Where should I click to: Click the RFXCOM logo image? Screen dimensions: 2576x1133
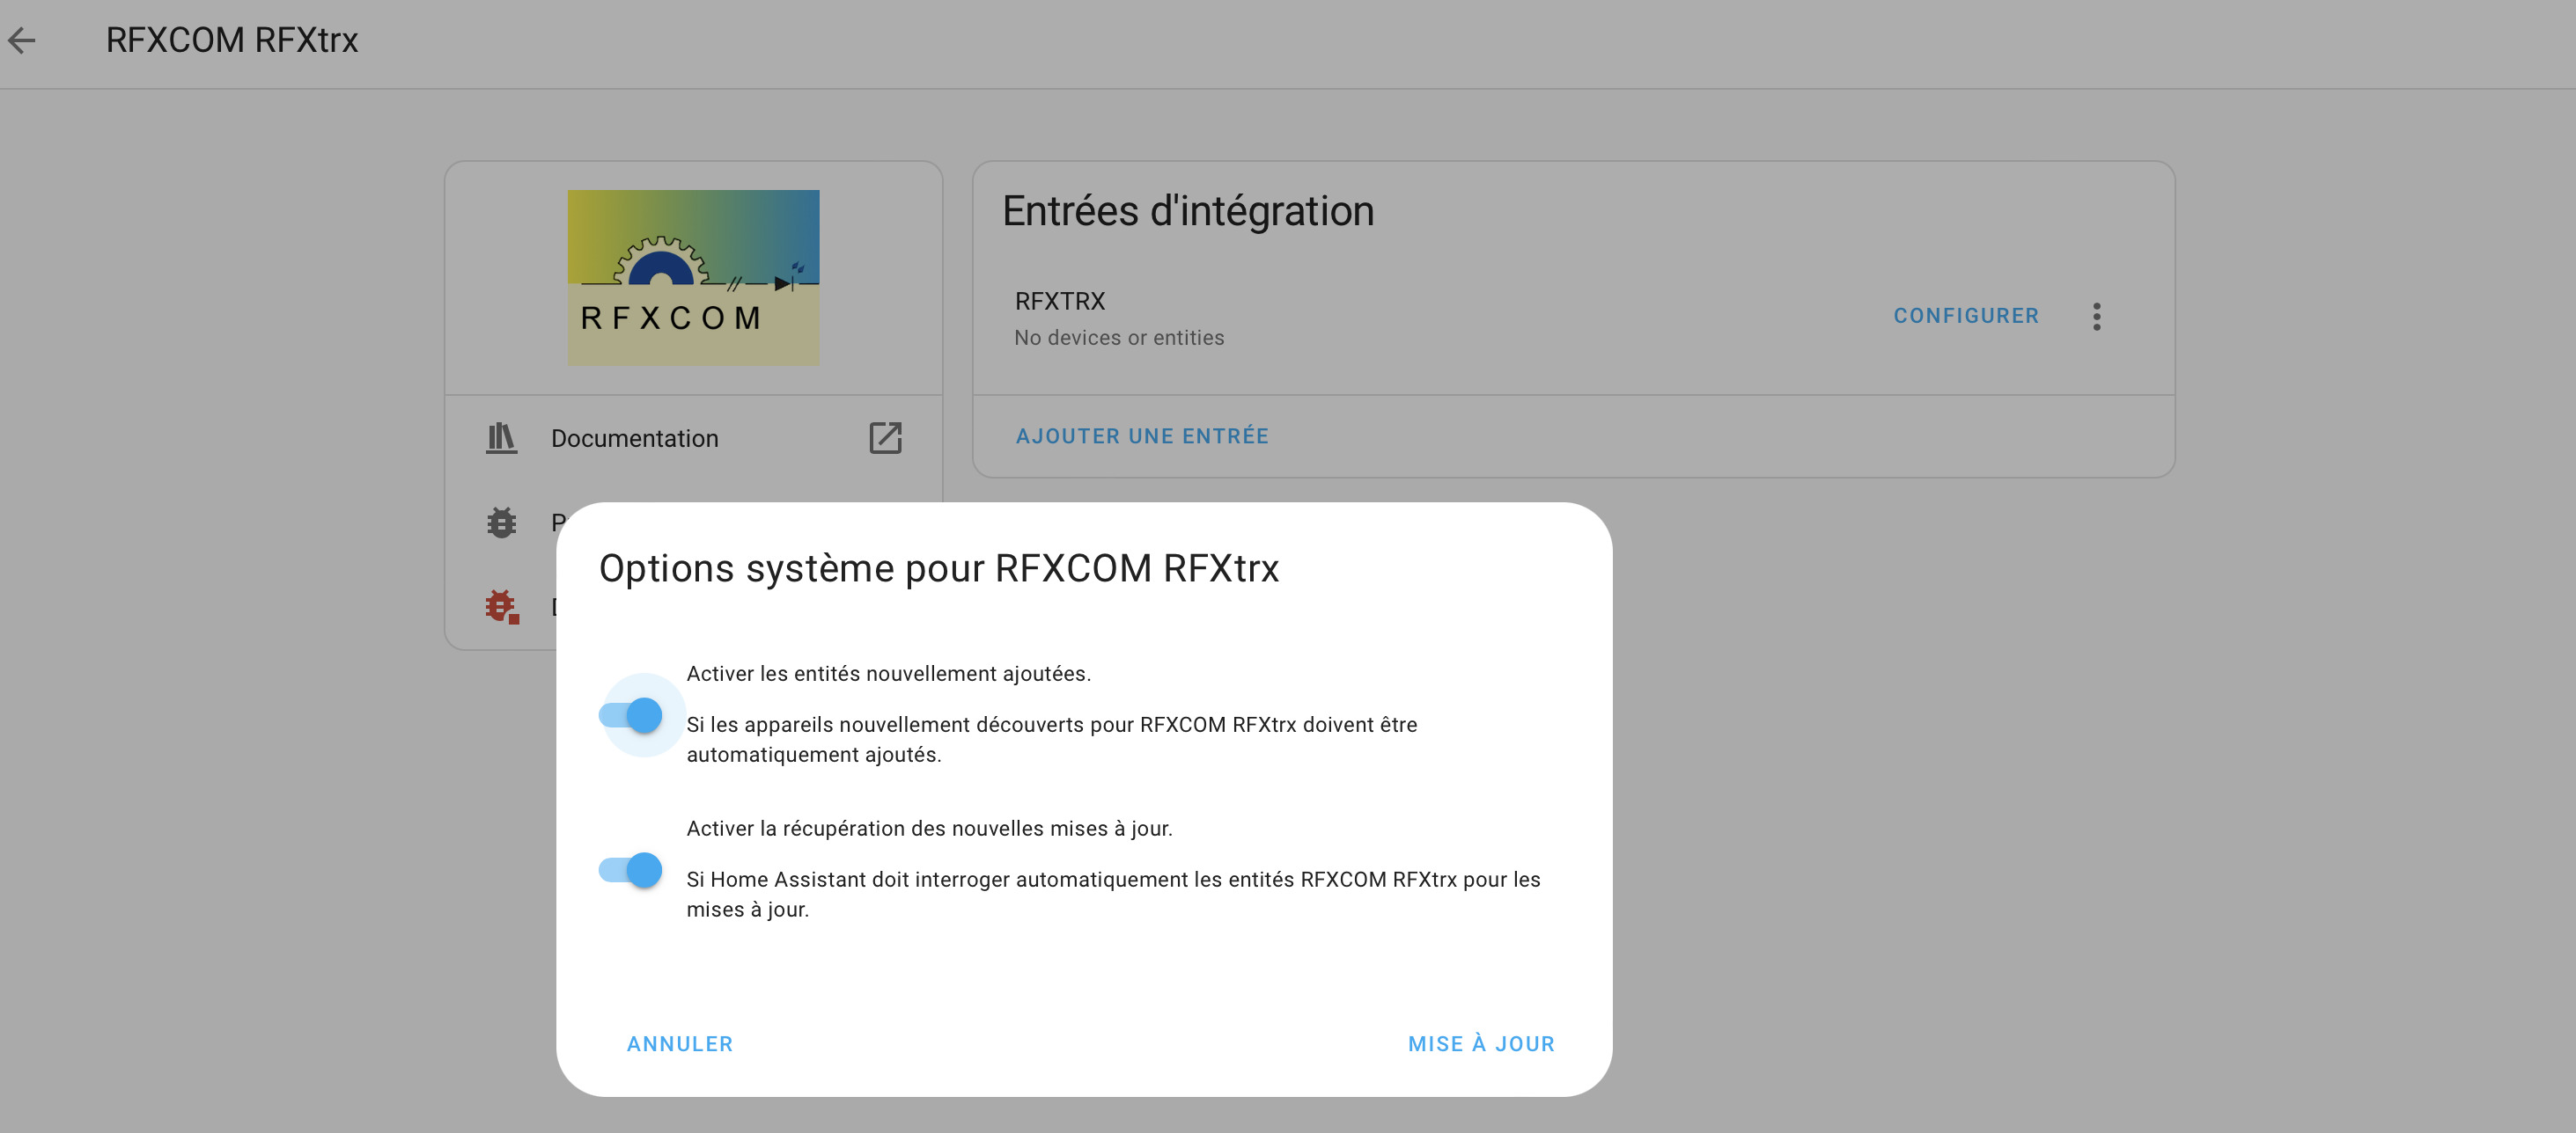click(693, 277)
